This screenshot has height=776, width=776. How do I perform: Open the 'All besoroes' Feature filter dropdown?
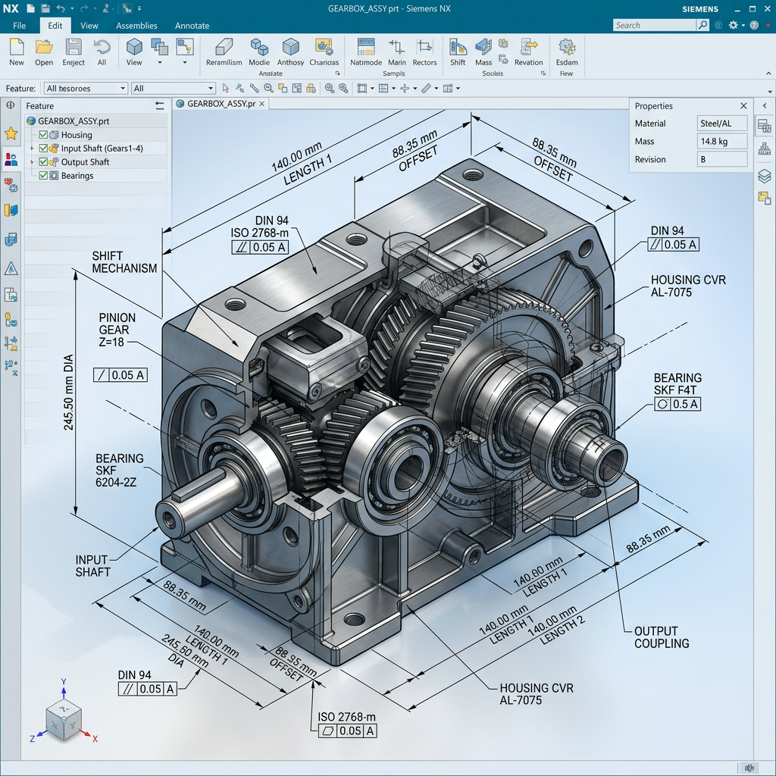(x=86, y=88)
